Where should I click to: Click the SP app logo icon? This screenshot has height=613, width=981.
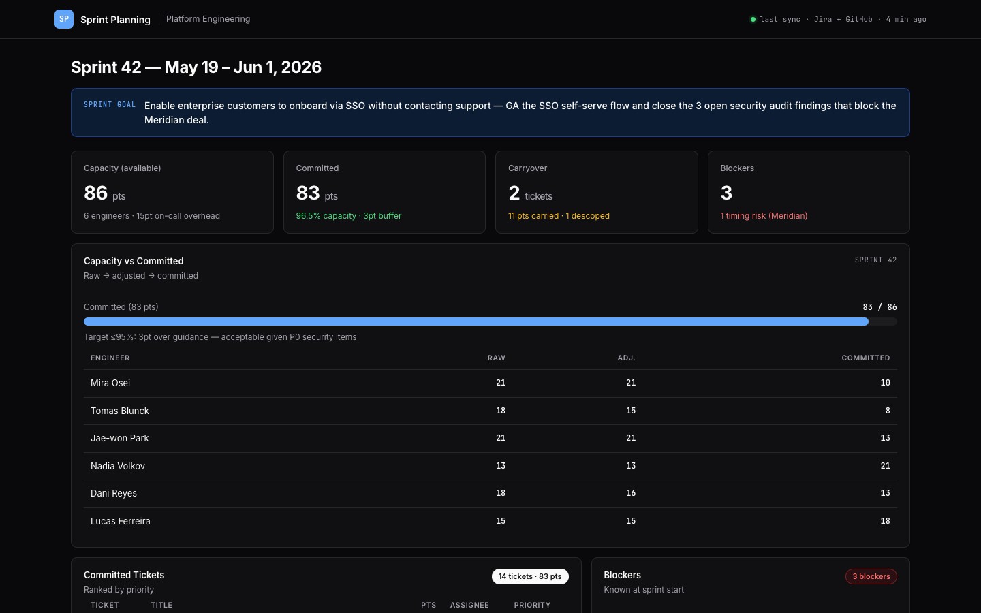point(64,19)
